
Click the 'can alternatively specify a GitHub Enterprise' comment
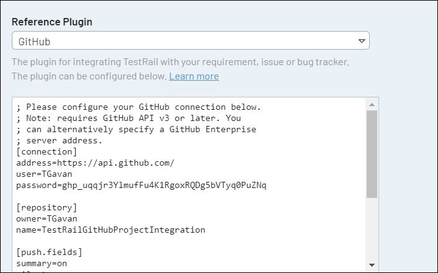[x=136, y=130]
